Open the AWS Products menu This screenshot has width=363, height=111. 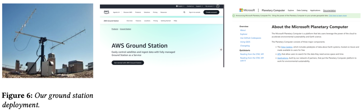pyautogui.click(x=138, y=12)
